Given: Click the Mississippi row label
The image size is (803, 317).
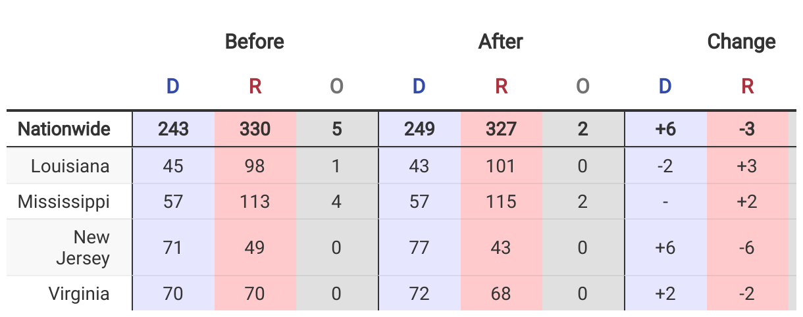Looking at the screenshot, I should (64, 201).
